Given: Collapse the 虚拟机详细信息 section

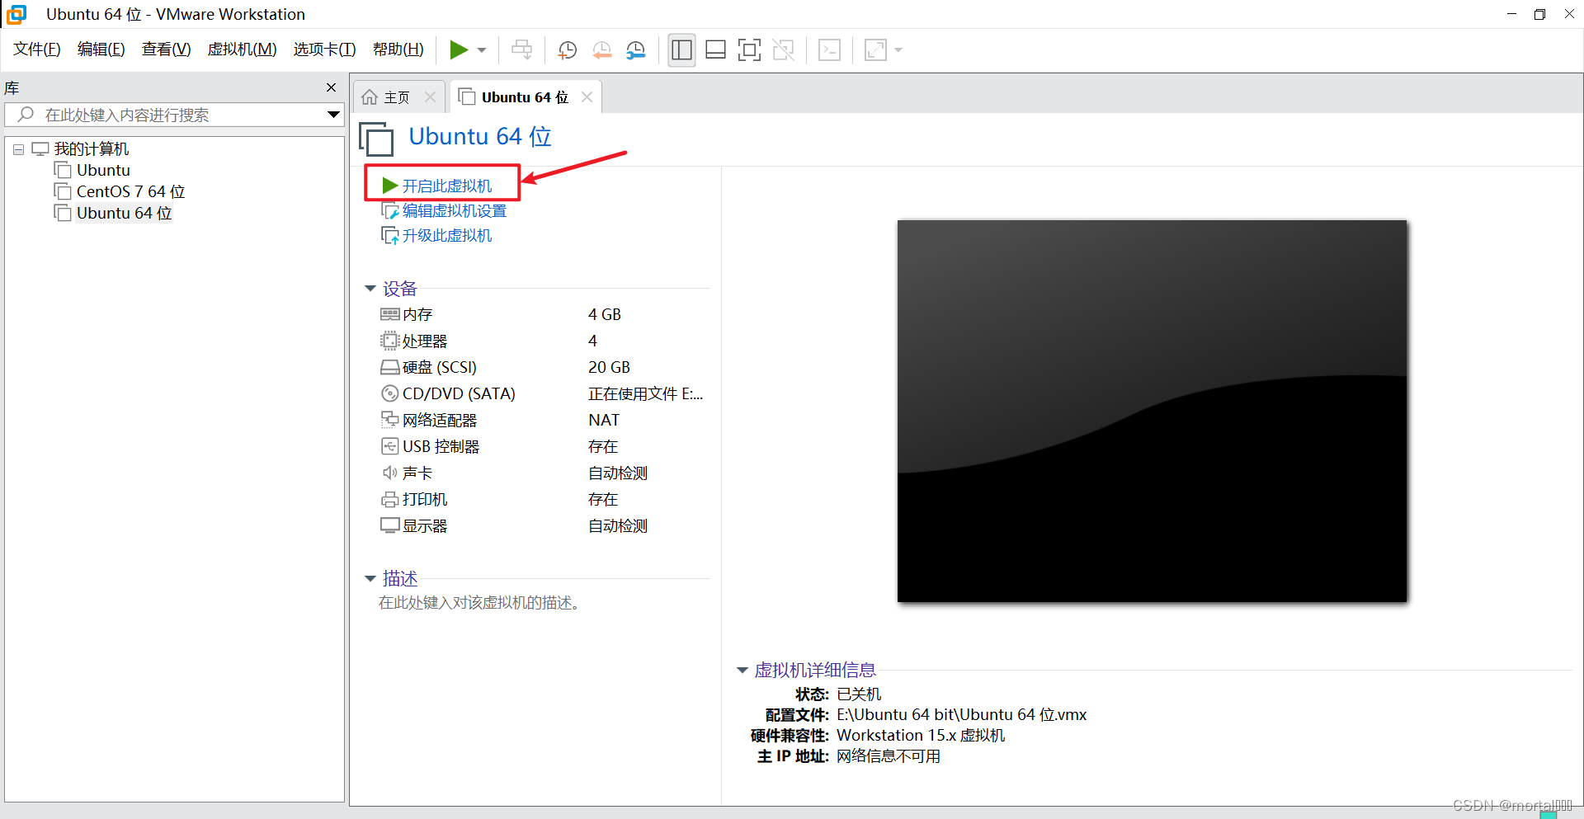Looking at the screenshot, I should [x=742, y=671].
